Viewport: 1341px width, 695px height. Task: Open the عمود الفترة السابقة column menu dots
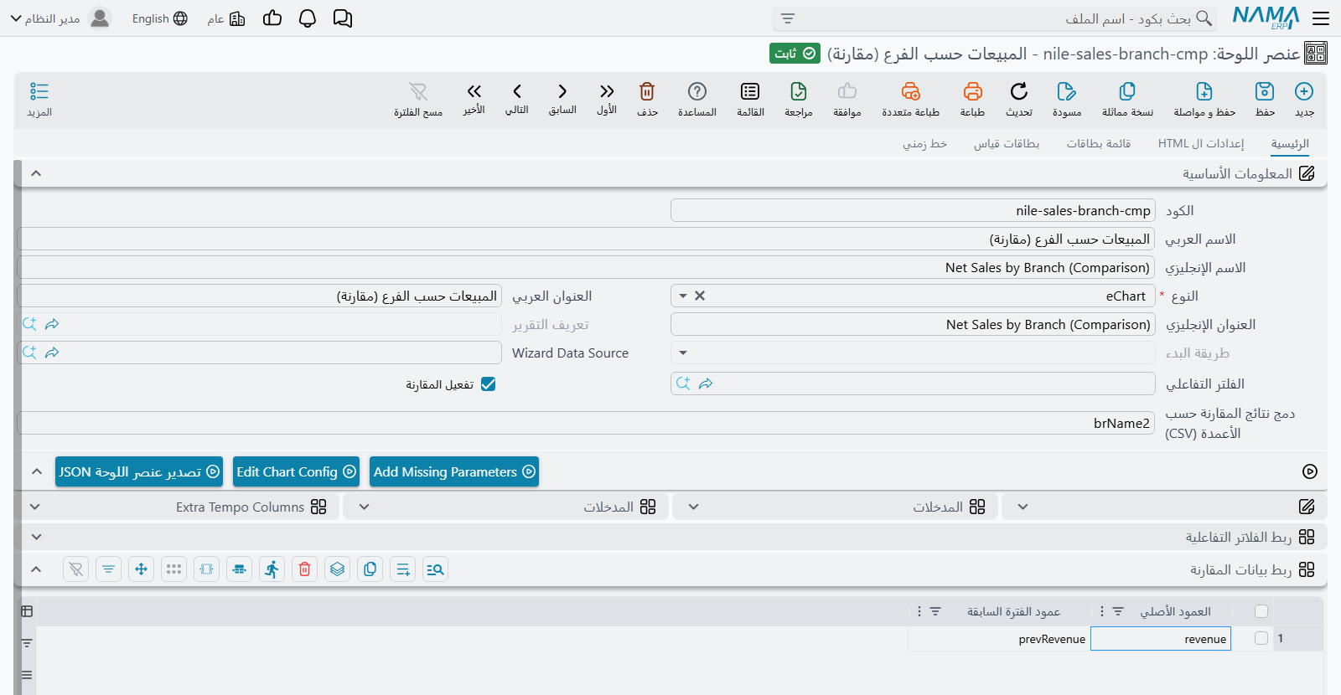(919, 612)
